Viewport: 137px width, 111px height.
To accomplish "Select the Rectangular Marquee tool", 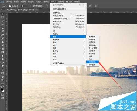I will point(2,17).
